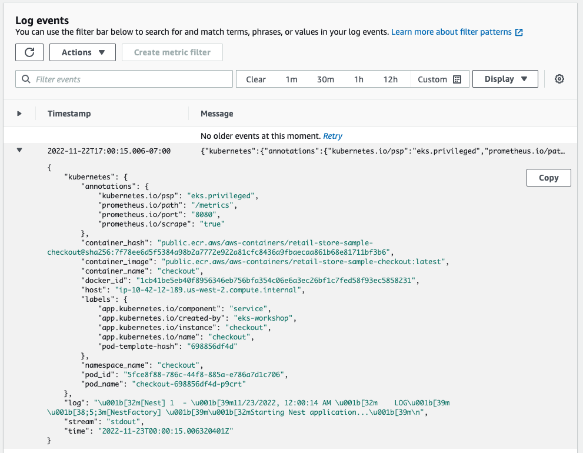Collapse the expanded log event row
Image resolution: width=583 pixels, height=453 pixels.
point(19,151)
